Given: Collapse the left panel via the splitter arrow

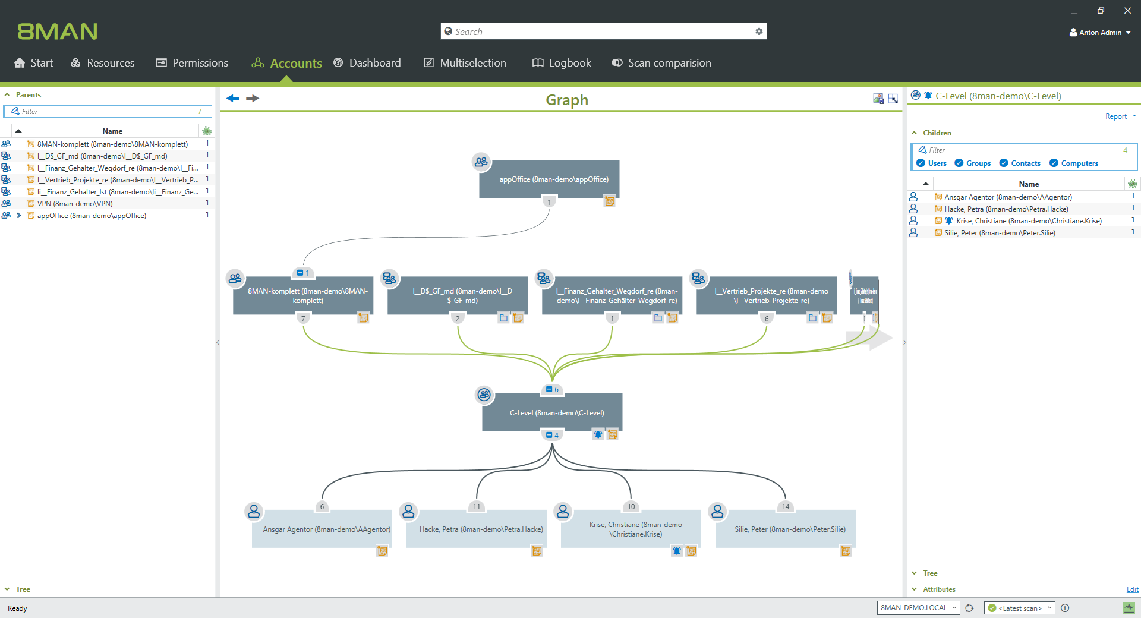Looking at the screenshot, I should 218,342.
